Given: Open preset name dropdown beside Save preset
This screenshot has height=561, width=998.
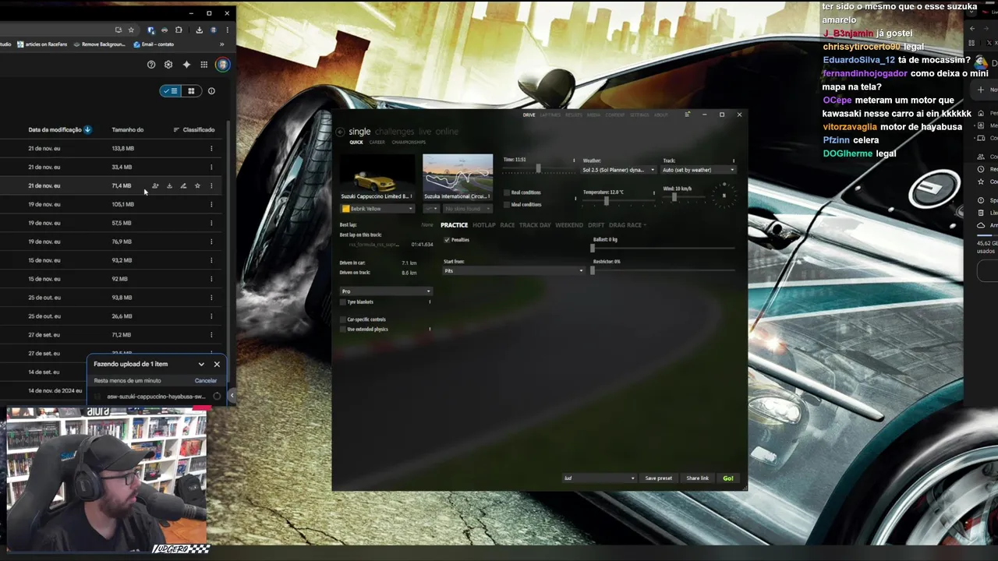Looking at the screenshot, I should click(x=599, y=478).
